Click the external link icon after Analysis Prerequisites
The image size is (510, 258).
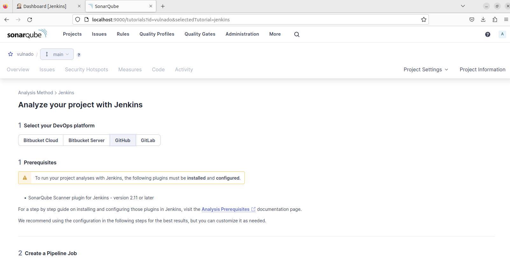click(x=253, y=209)
